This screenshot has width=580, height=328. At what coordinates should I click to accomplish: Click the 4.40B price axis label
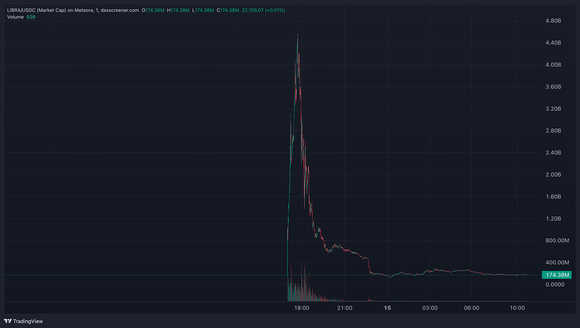click(554, 43)
